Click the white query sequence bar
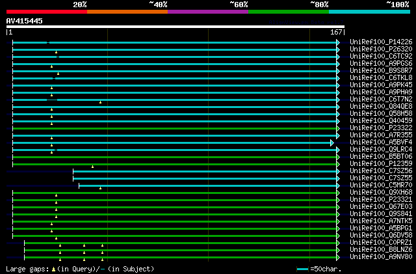The height and width of the screenshot is (274, 416). (175, 27)
